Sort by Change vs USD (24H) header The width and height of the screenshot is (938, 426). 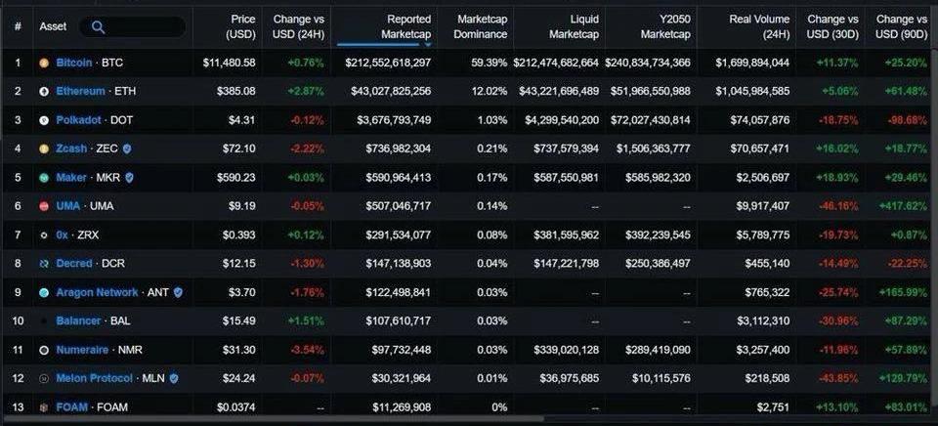click(298, 27)
